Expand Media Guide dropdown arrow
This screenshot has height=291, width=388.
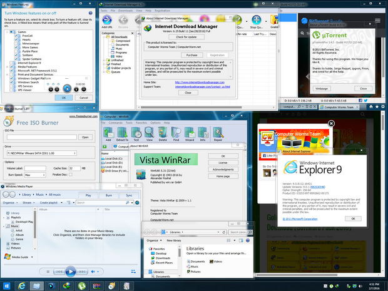(x=32, y=257)
